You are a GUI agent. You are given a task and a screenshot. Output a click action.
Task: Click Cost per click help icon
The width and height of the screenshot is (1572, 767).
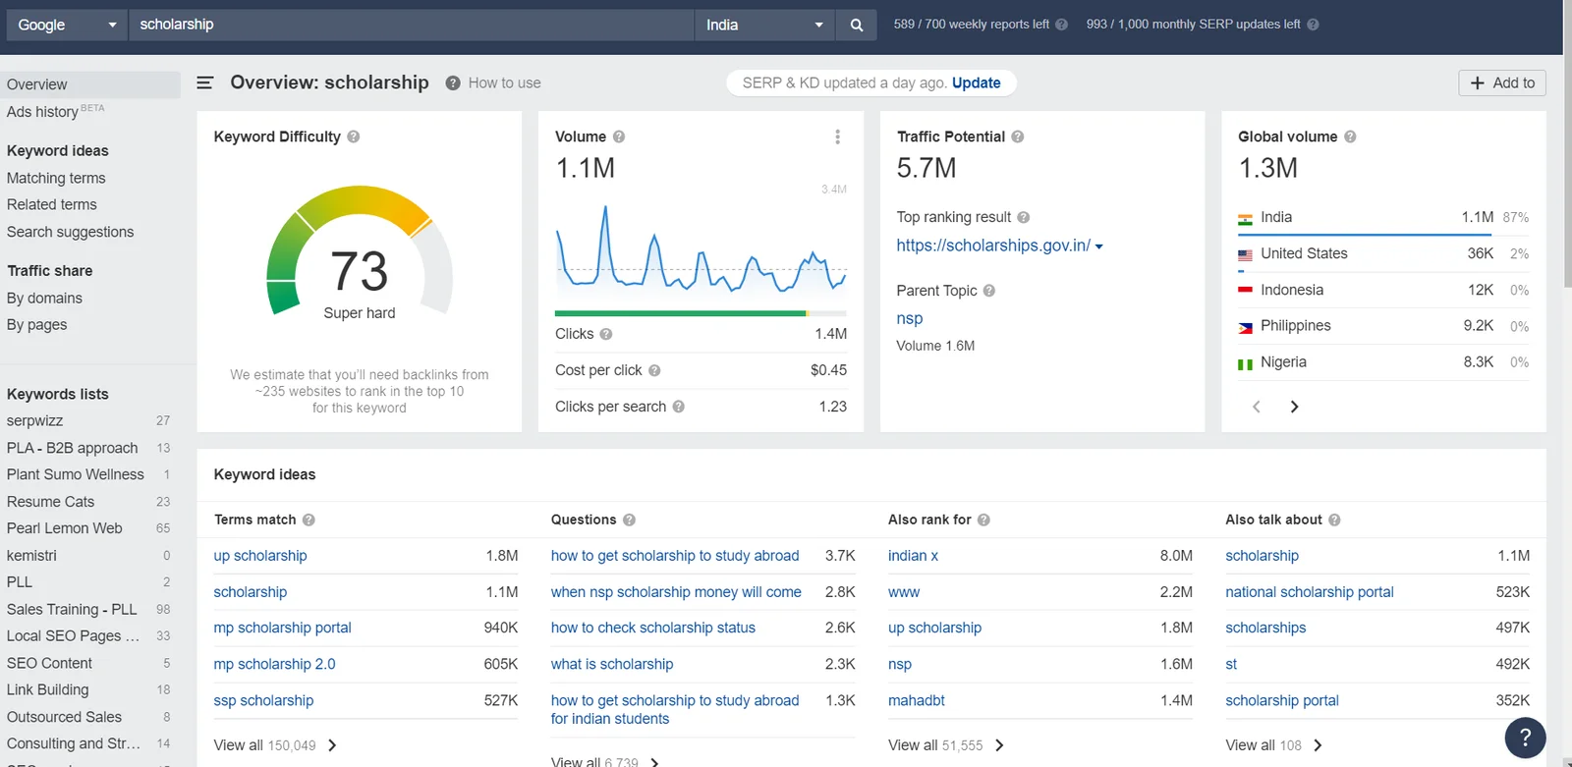click(x=654, y=370)
